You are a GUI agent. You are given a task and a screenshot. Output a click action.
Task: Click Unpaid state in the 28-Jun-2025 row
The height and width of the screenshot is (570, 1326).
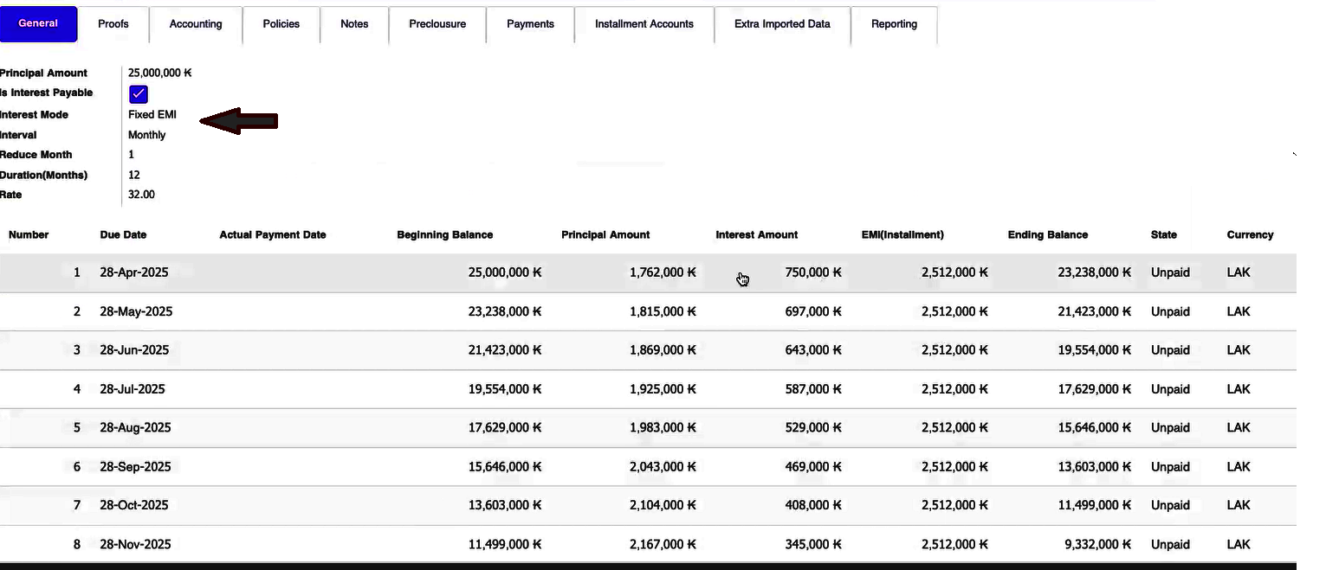(x=1170, y=350)
